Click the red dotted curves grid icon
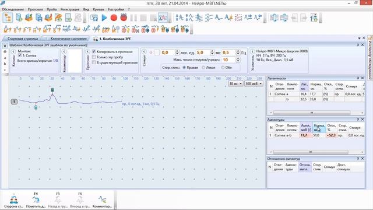Screen dimensions: 373x210 238,18
